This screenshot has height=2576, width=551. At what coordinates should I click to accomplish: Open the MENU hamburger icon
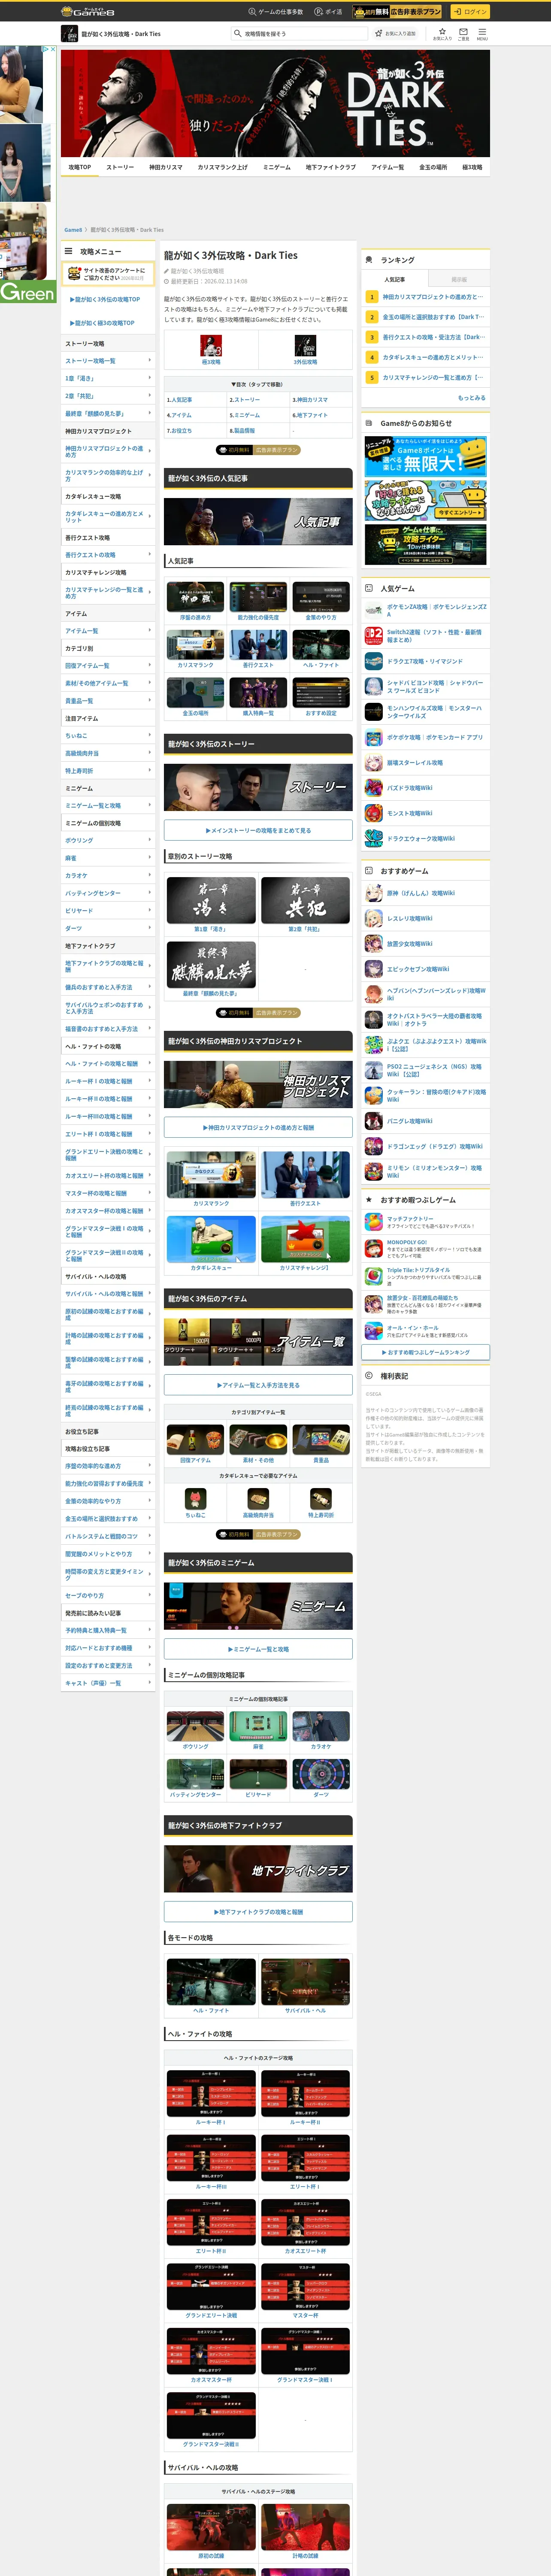coord(482,34)
